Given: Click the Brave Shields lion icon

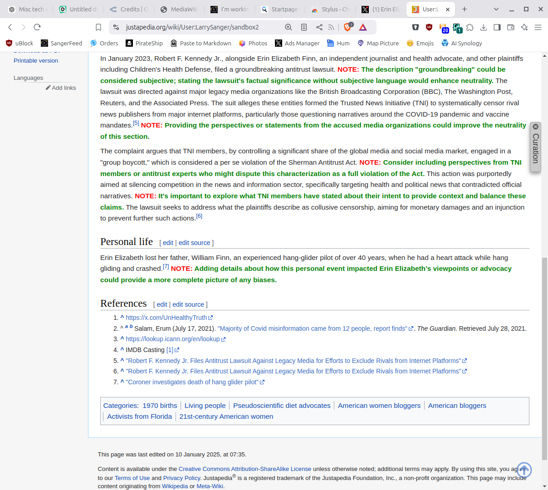Looking at the screenshot, I should coord(347,27).
